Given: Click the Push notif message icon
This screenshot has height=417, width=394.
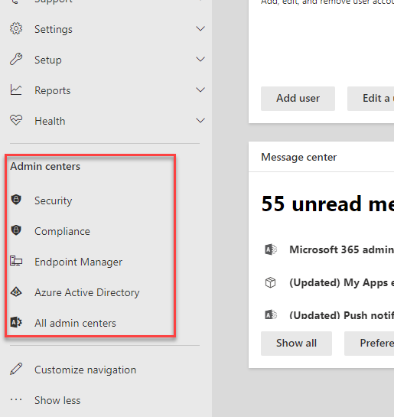Looking at the screenshot, I should (x=271, y=315).
